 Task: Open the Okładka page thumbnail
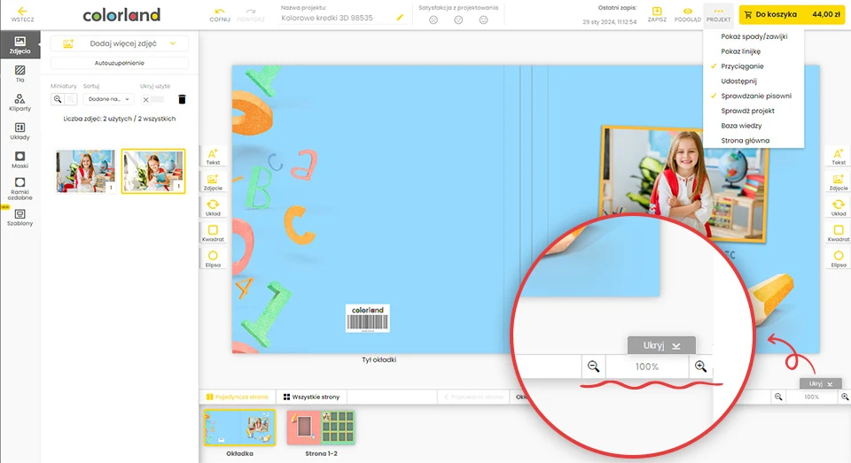coord(240,428)
